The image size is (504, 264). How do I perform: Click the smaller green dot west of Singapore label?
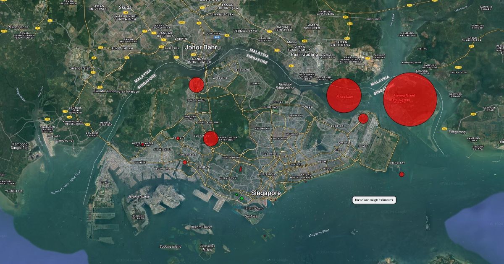pos(236,195)
